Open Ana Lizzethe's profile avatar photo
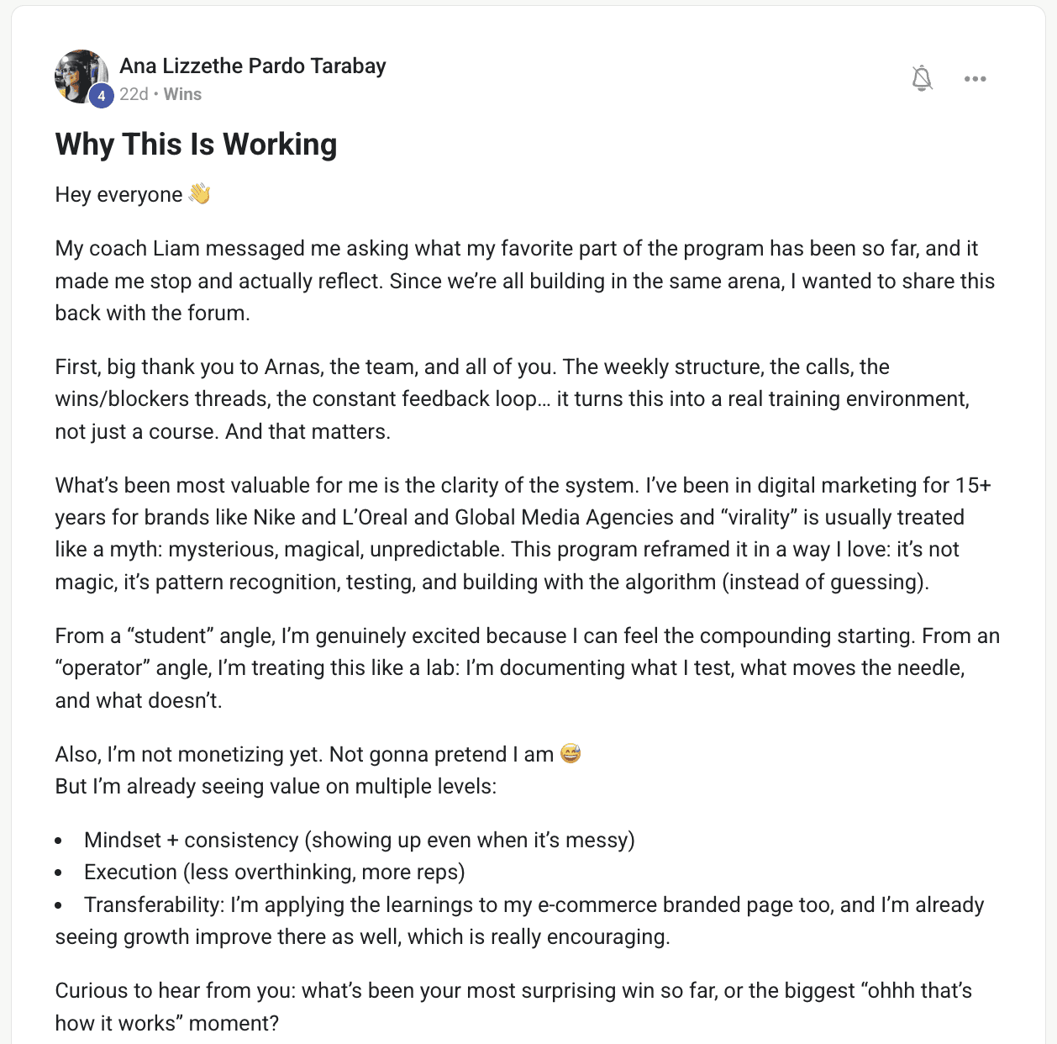This screenshot has width=1057, height=1044. [82, 76]
